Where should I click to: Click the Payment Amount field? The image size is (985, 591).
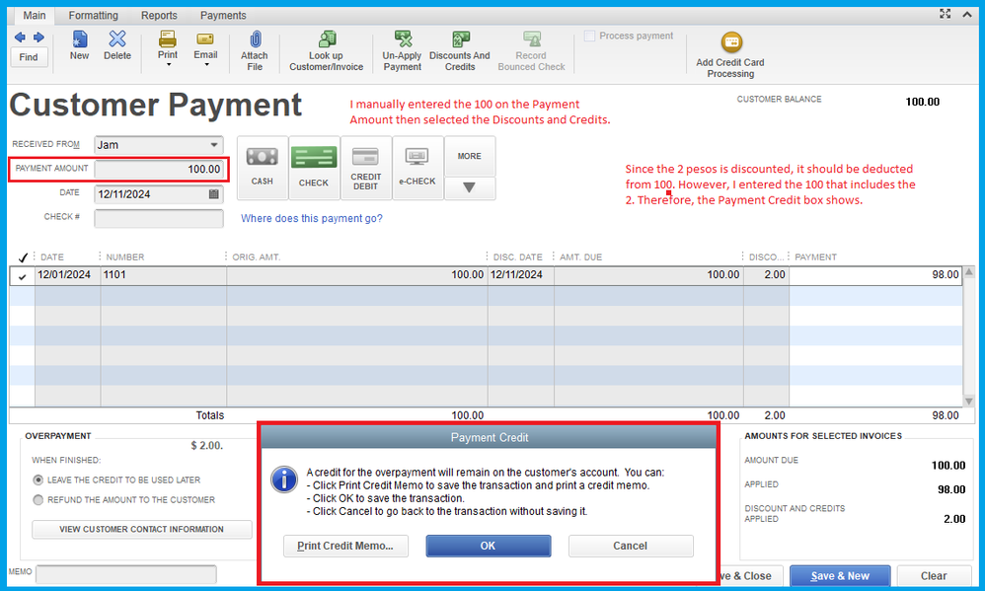point(159,169)
